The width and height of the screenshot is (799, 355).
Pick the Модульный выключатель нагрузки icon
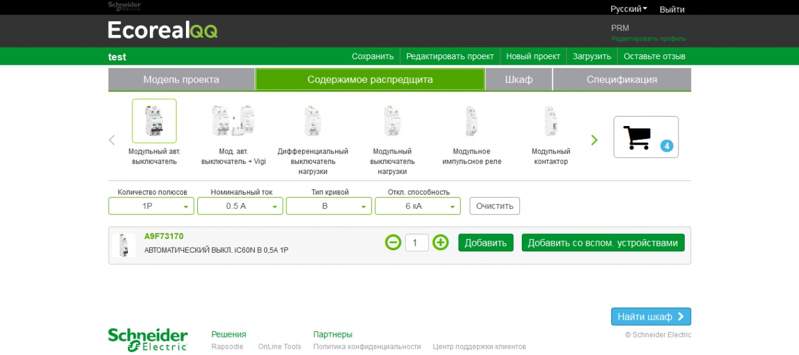coord(392,121)
